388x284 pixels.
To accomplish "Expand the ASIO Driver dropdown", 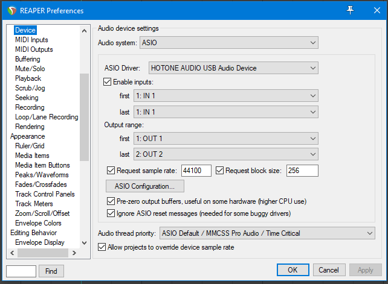I will pos(233,68).
